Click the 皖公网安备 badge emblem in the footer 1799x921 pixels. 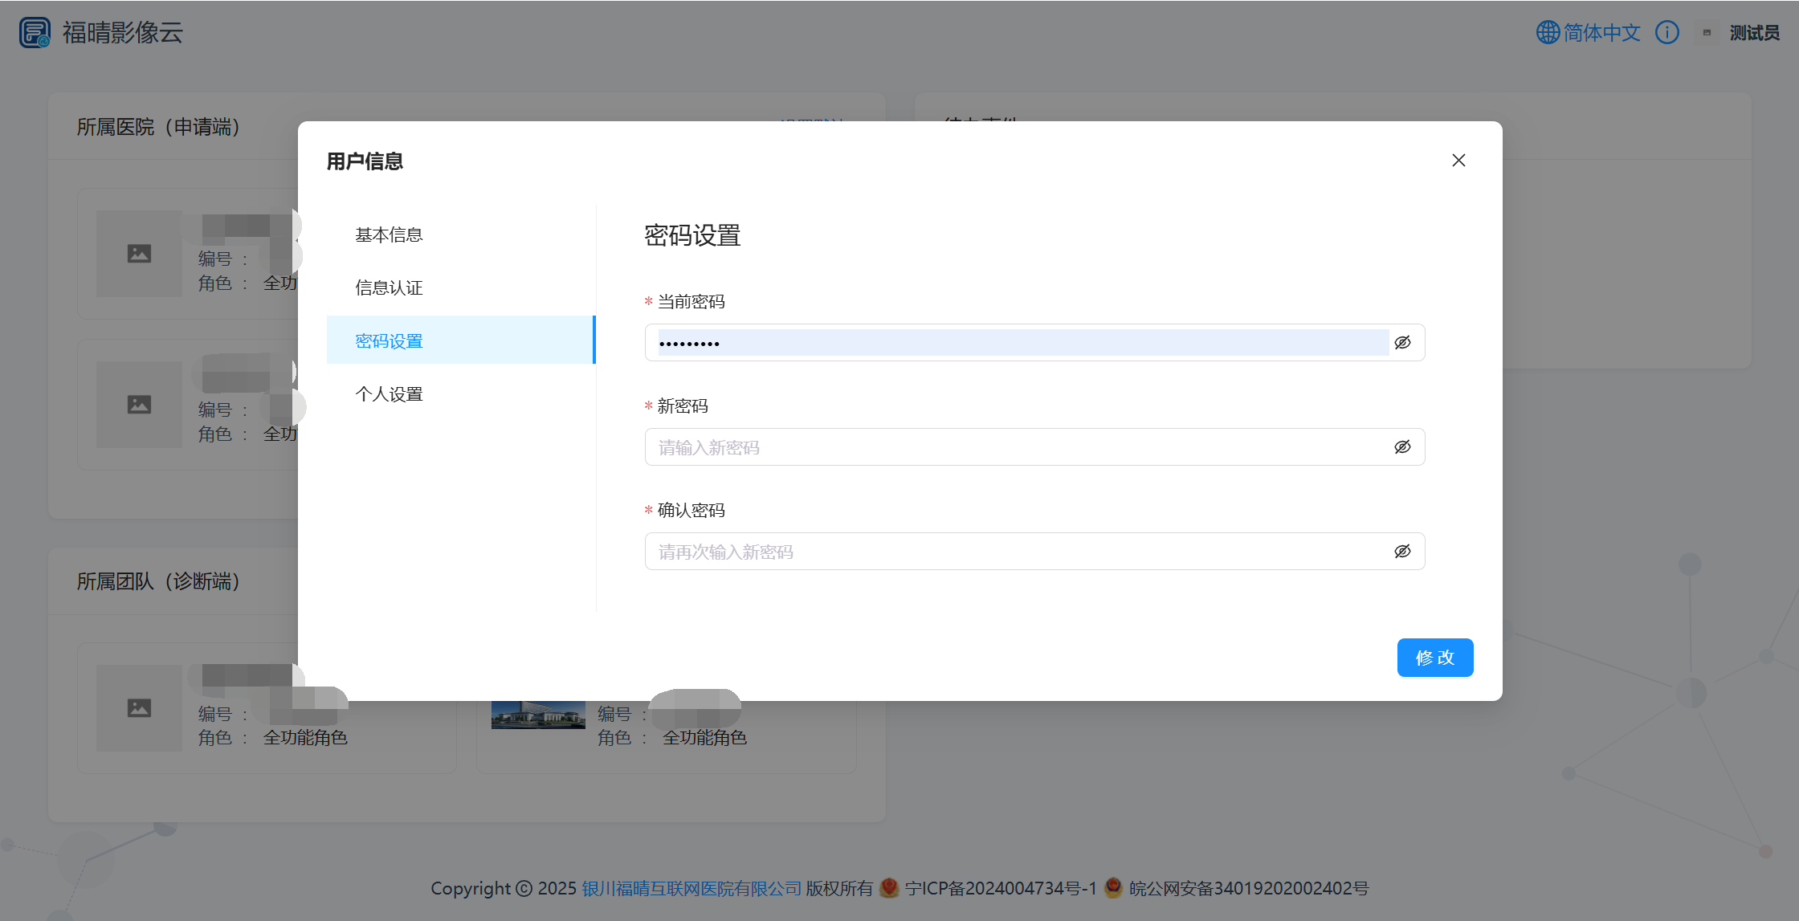pos(1113,888)
